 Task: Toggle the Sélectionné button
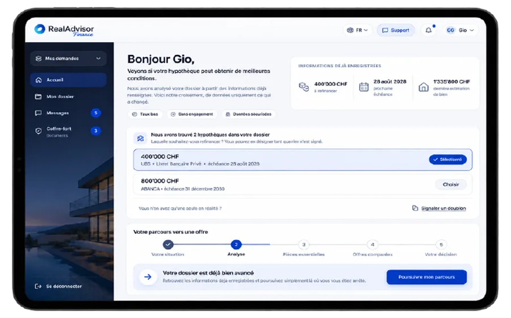coord(448,160)
